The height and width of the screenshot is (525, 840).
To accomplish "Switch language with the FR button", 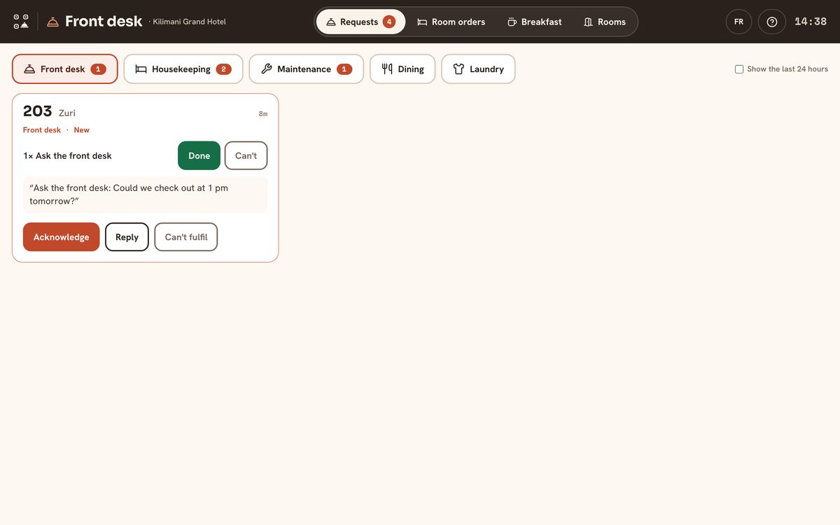I will click(738, 22).
